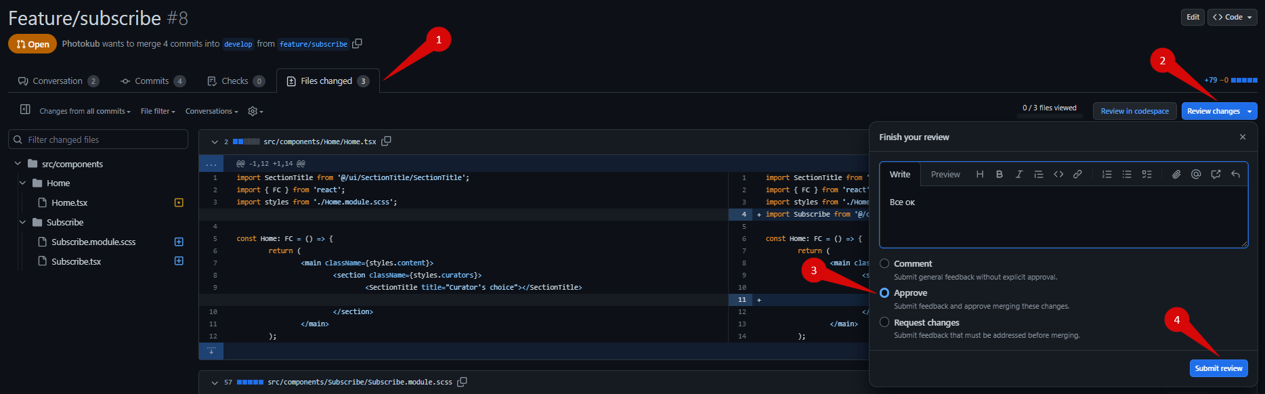This screenshot has width=1265, height=394.
Task: Open the Conversations dropdown
Action: (212, 111)
